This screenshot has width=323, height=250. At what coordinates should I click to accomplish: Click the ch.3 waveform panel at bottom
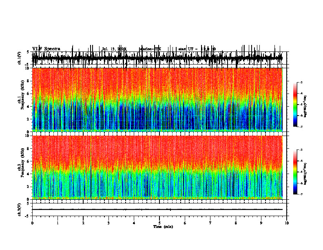(x=159, y=210)
